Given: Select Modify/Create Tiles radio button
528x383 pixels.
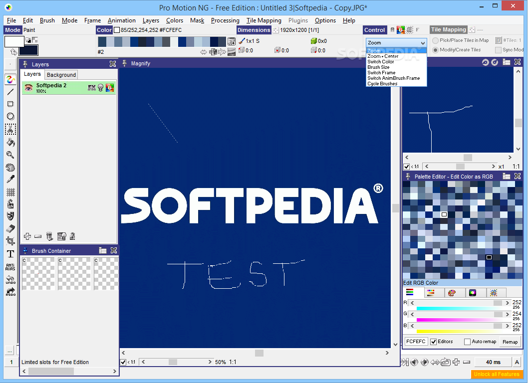Looking at the screenshot, I should pyautogui.click(x=435, y=50).
